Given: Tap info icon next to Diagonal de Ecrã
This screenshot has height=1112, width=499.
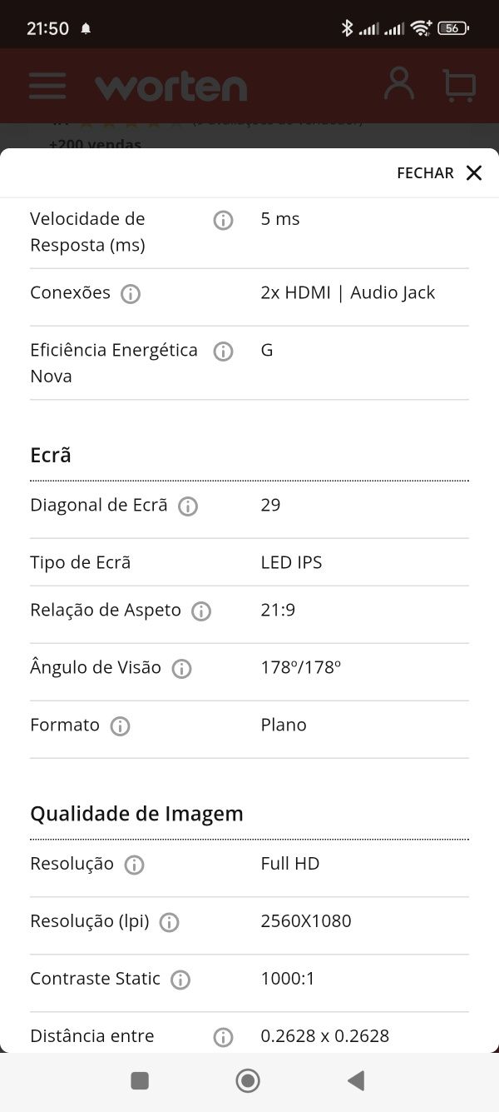Looking at the screenshot, I should tap(188, 506).
